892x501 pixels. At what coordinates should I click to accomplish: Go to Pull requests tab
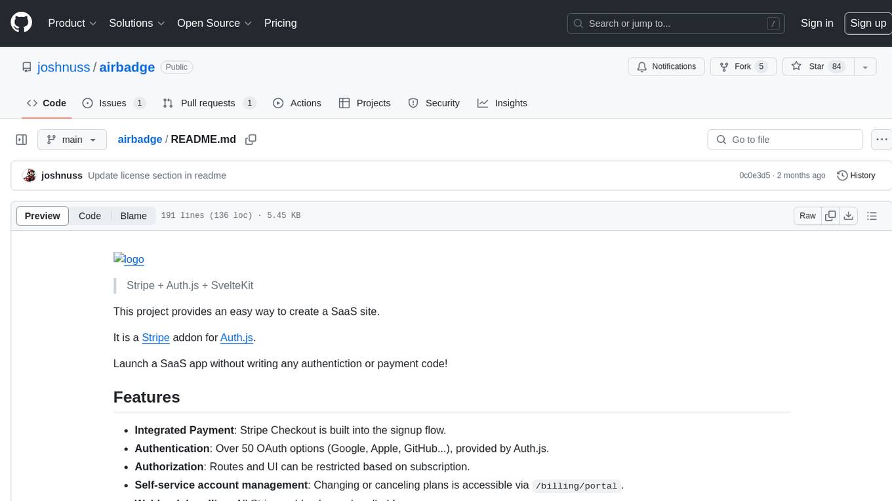click(x=209, y=103)
